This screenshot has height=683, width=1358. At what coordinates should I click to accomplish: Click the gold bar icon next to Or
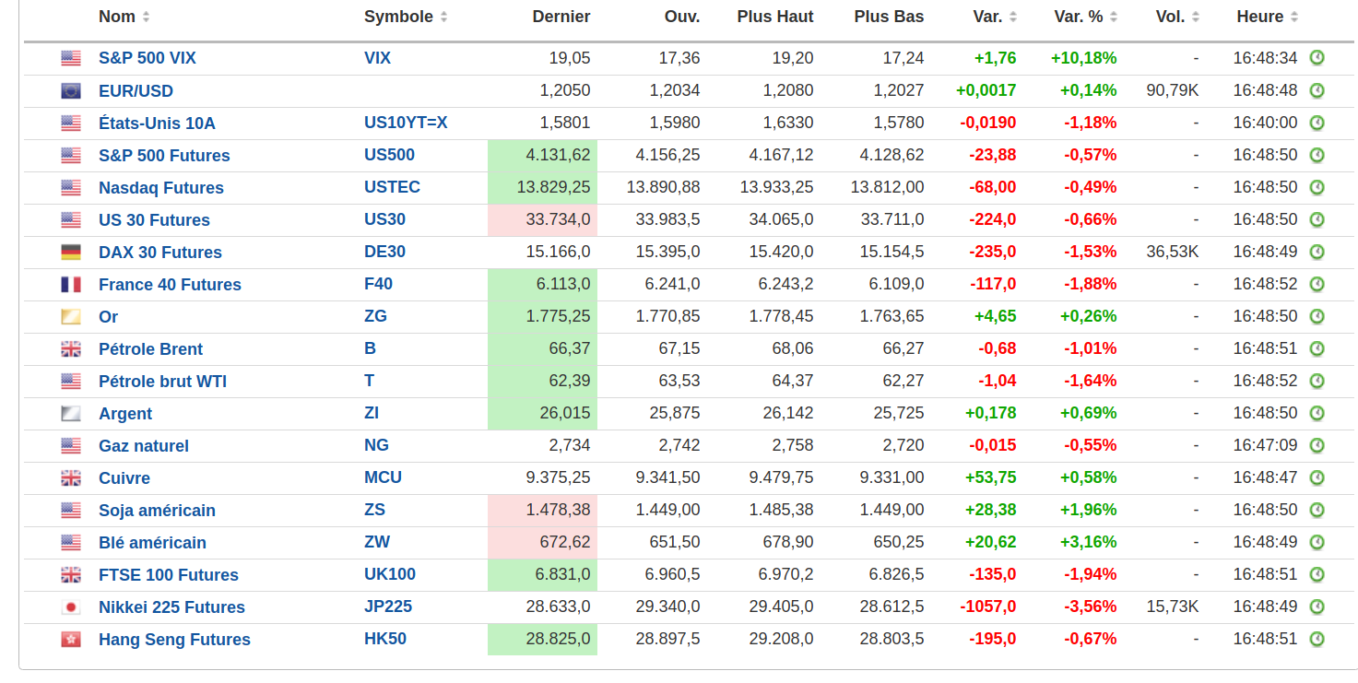pyautogui.click(x=71, y=316)
